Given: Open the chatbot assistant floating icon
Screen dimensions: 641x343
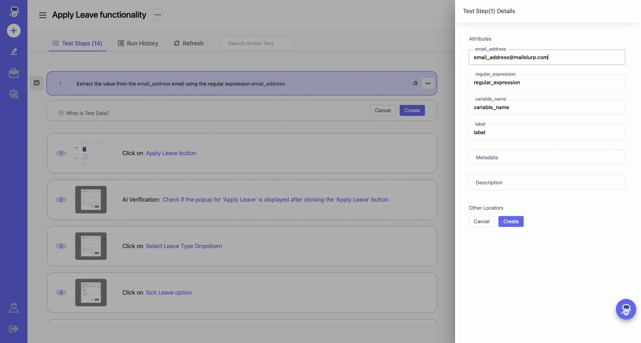Looking at the screenshot, I should (626, 309).
